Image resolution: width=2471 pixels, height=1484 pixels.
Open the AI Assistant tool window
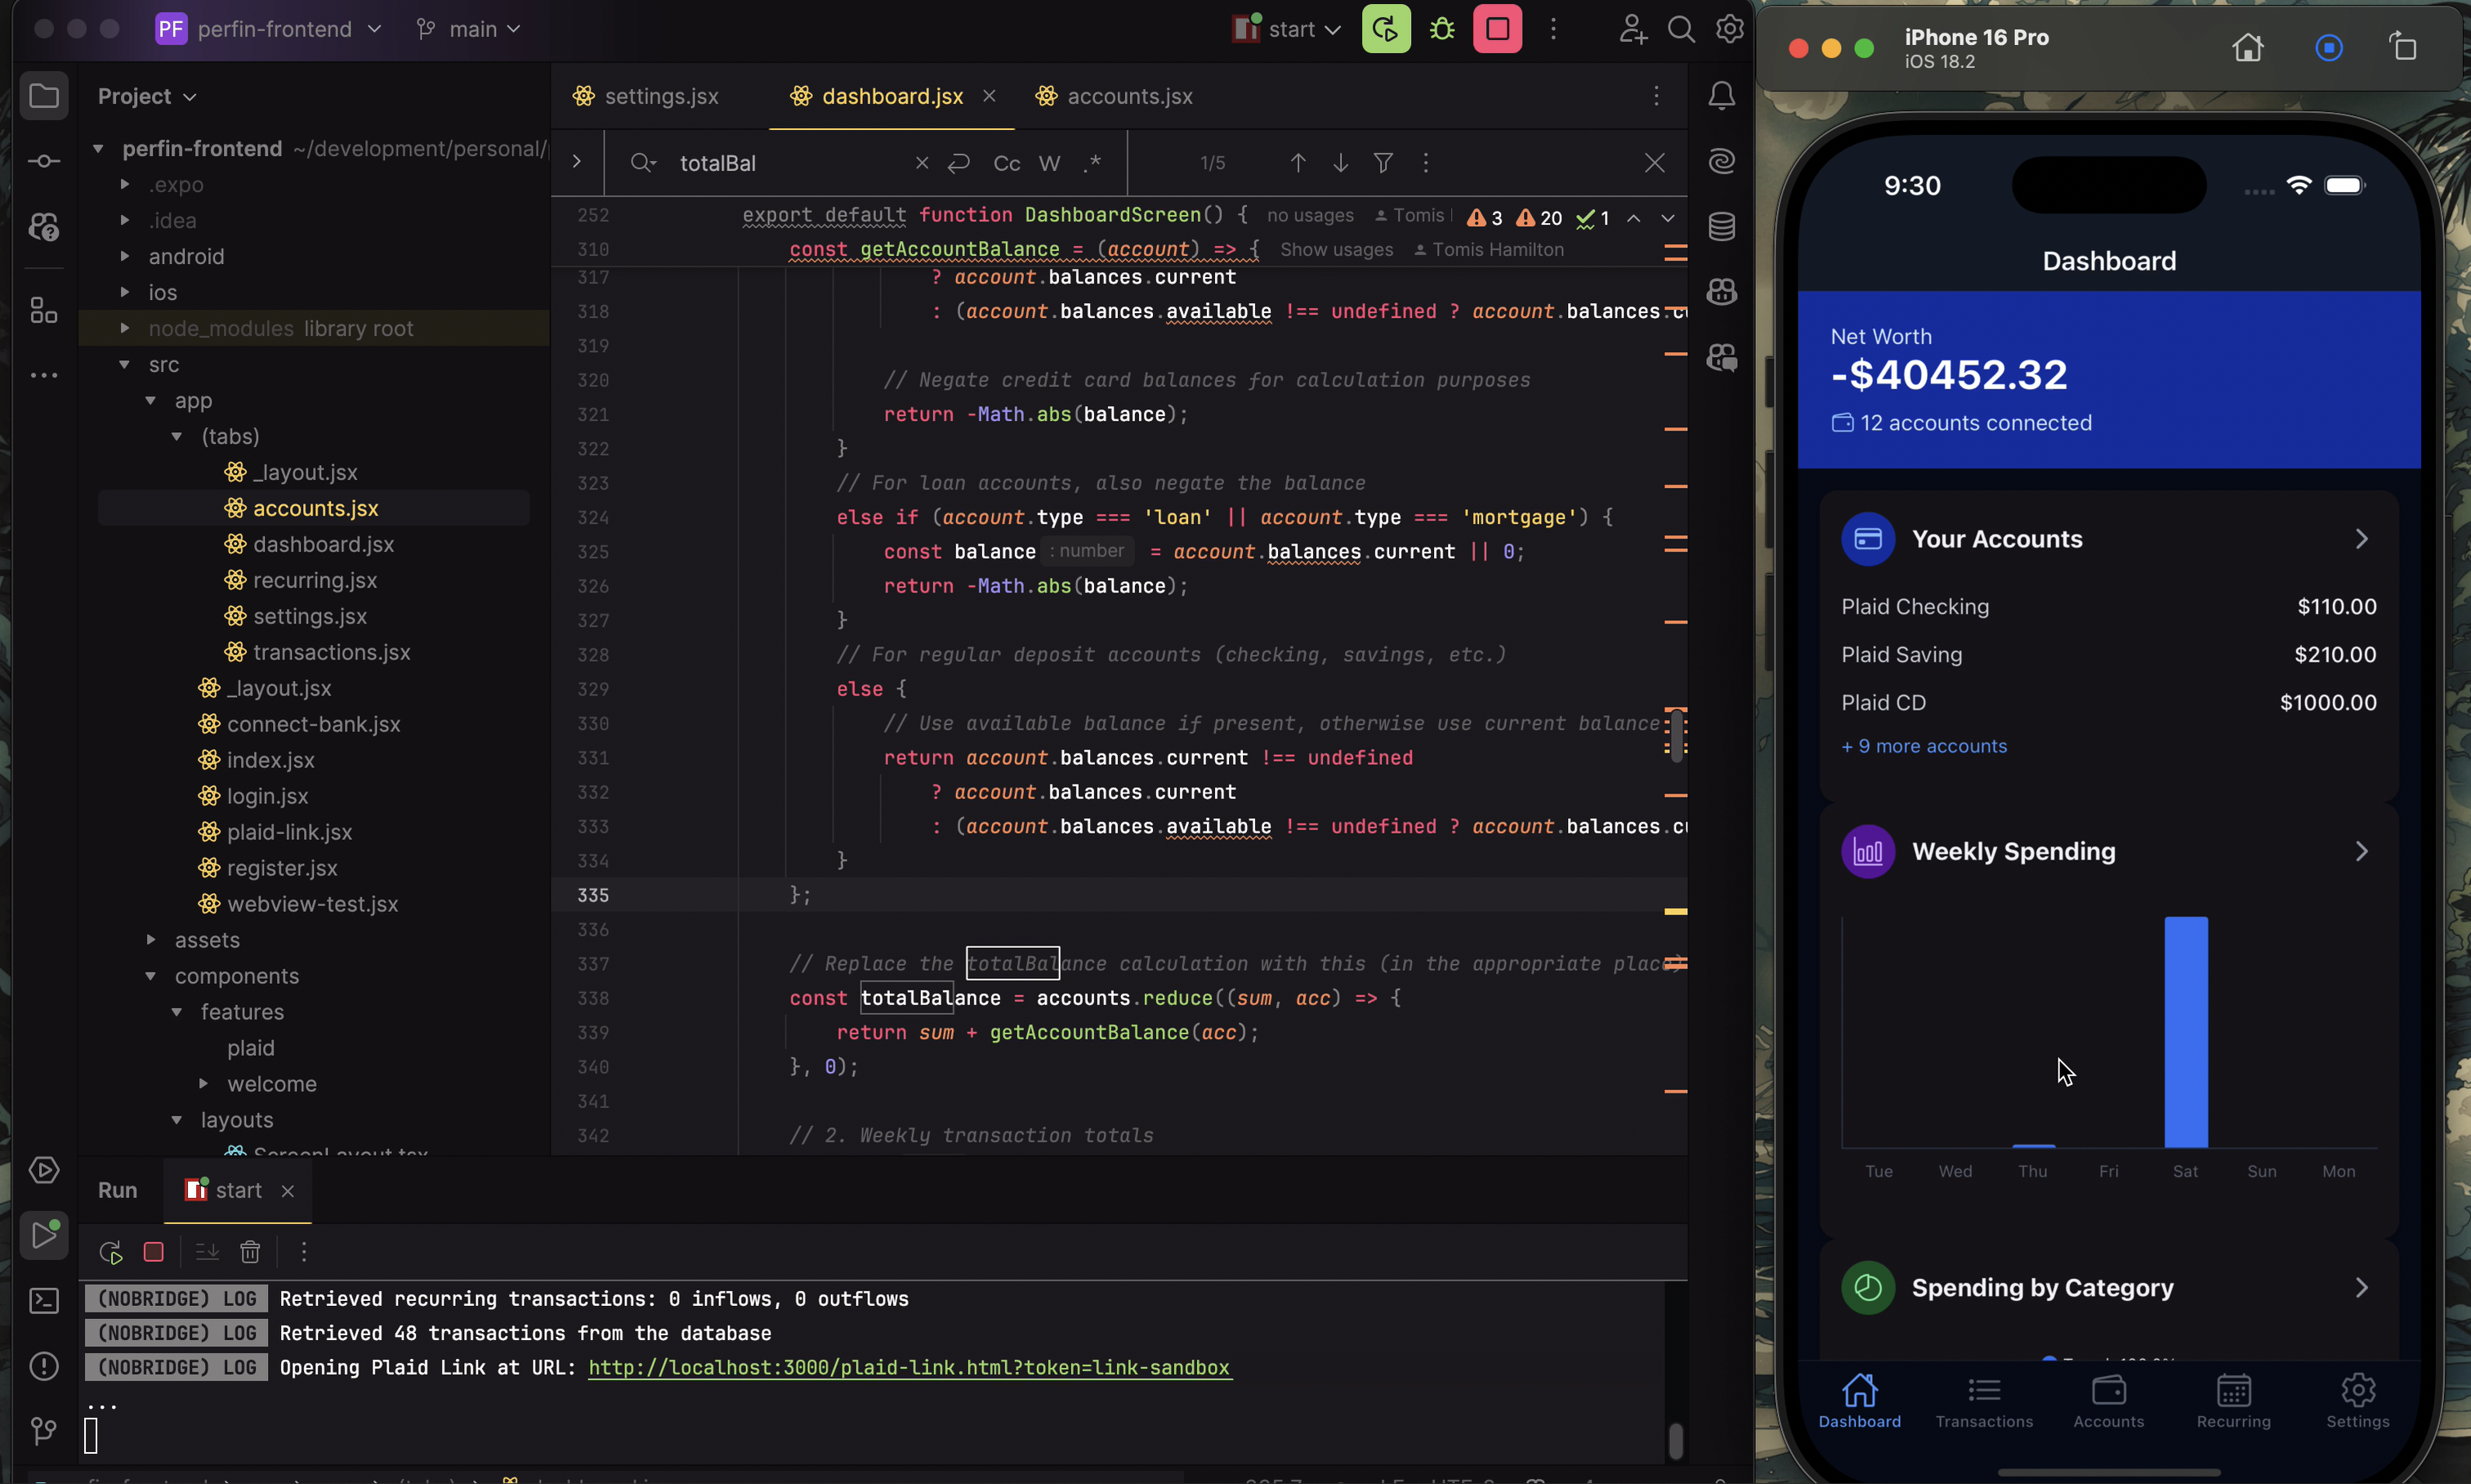[x=1722, y=160]
